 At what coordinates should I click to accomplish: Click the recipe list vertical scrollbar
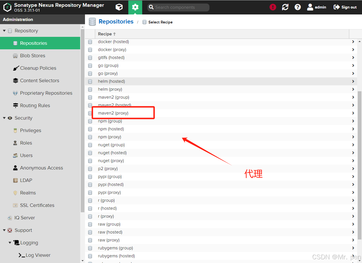click(360, 165)
